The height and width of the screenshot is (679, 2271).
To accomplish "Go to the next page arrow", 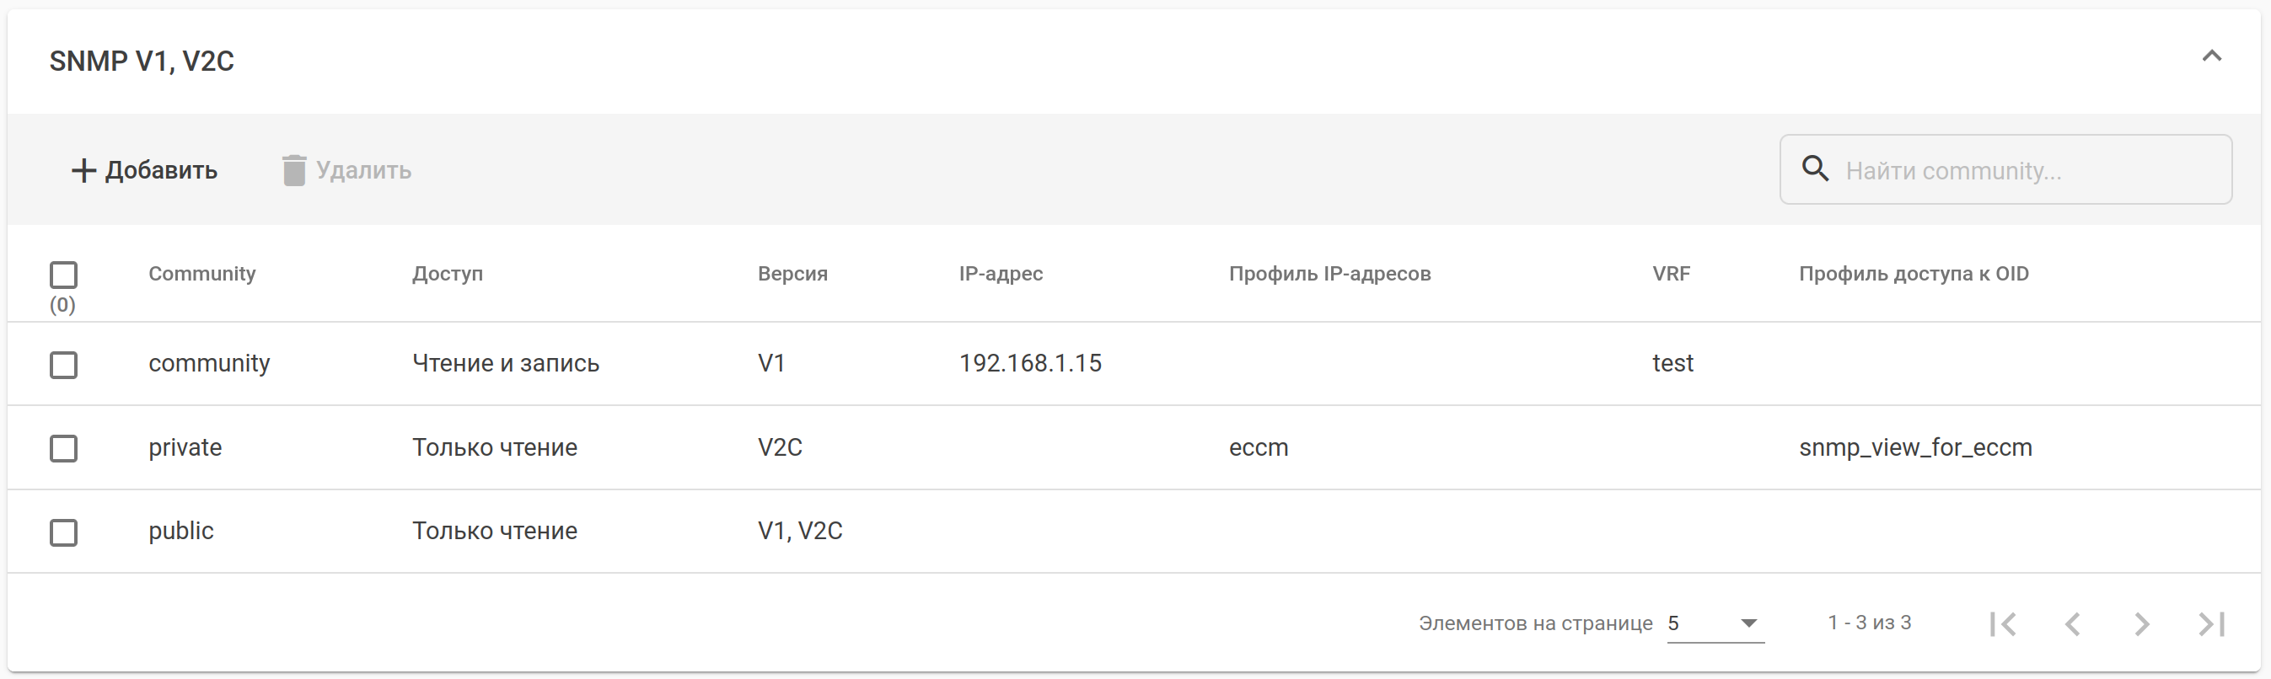I will click(x=2141, y=624).
